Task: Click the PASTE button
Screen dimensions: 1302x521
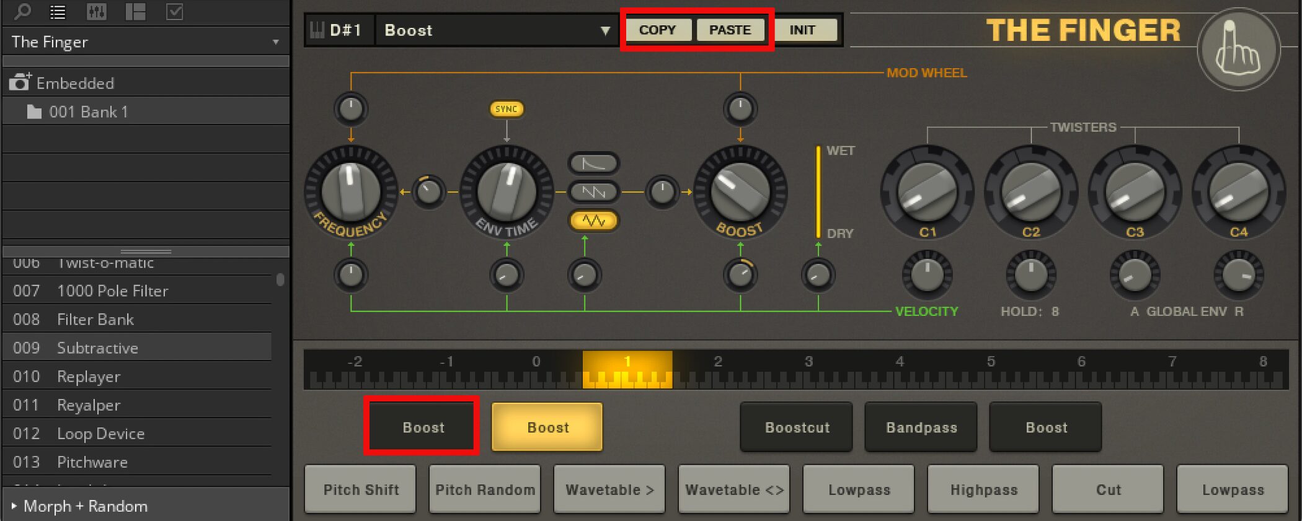Action: pos(730,30)
